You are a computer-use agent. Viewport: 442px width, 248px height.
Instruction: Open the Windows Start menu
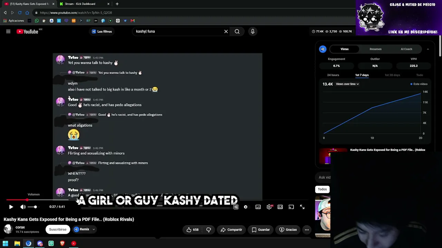click(6, 244)
